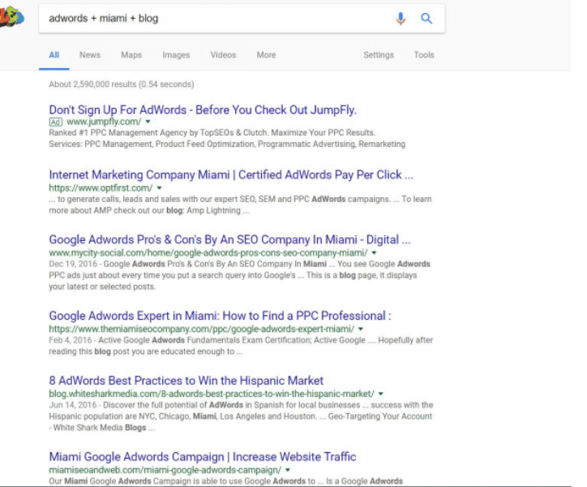
Task: Open dropdown arrow next to themiamiseocompany.com URL
Action: [x=361, y=329]
